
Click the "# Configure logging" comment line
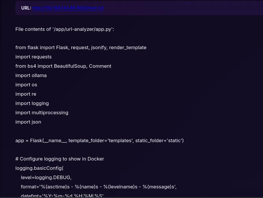[x=60, y=159]
